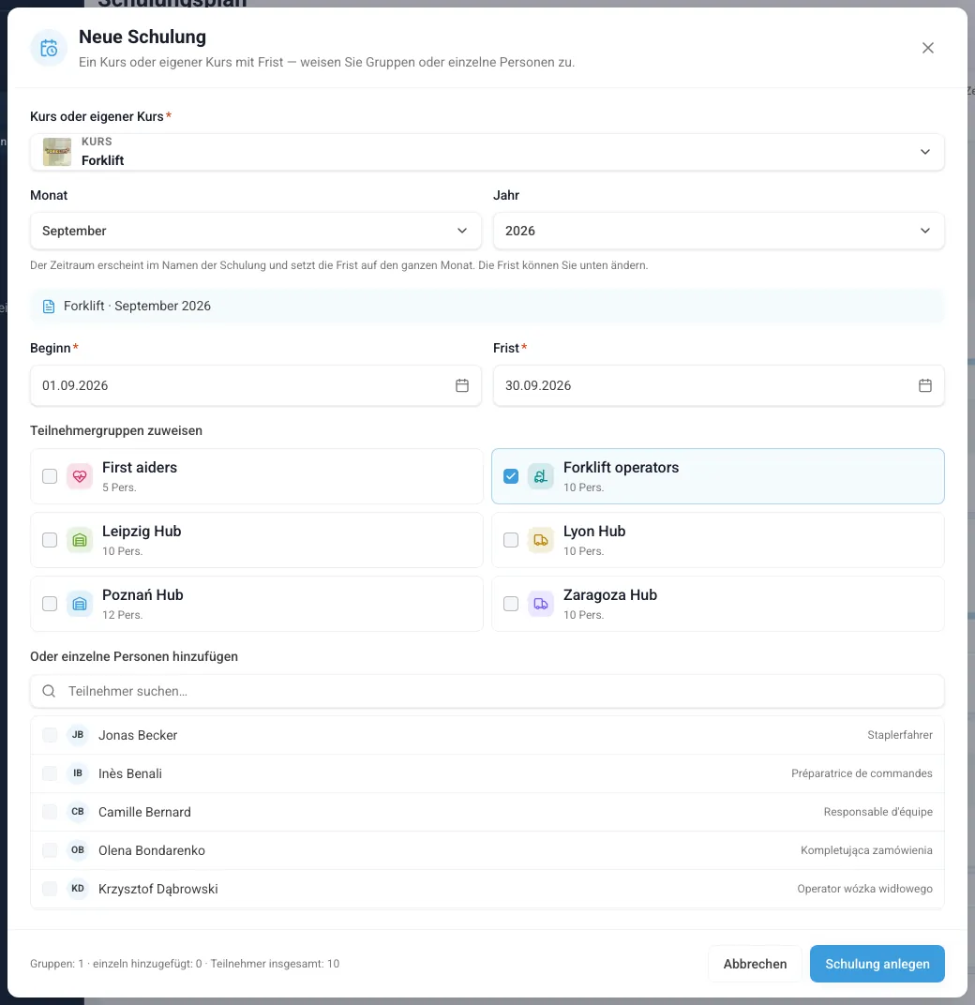Open the Monat dropdown showing September
The height and width of the screenshot is (1005, 975).
[256, 231]
